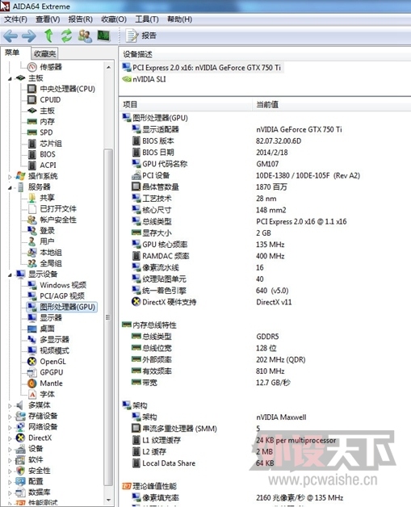Click the tree scrollbar down arrow
Image resolution: width=411 pixels, height=507 pixels.
[x=108, y=501]
